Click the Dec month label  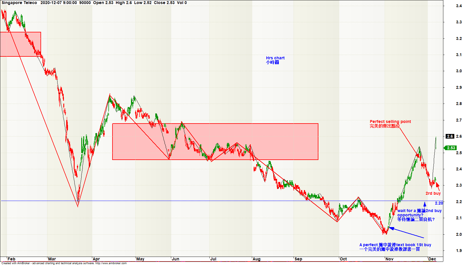(432, 259)
